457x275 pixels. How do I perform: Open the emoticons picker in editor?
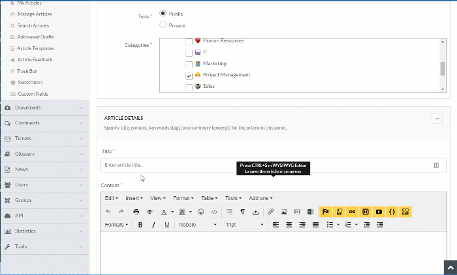click(200, 212)
